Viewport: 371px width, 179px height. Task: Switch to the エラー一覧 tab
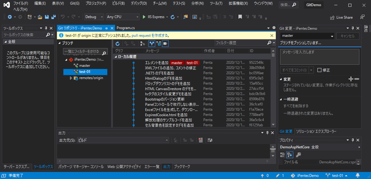pos(152,166)
